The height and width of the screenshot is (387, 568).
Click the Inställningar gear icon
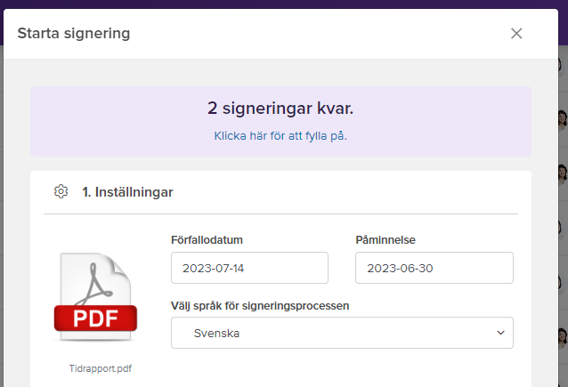[61, 191]
